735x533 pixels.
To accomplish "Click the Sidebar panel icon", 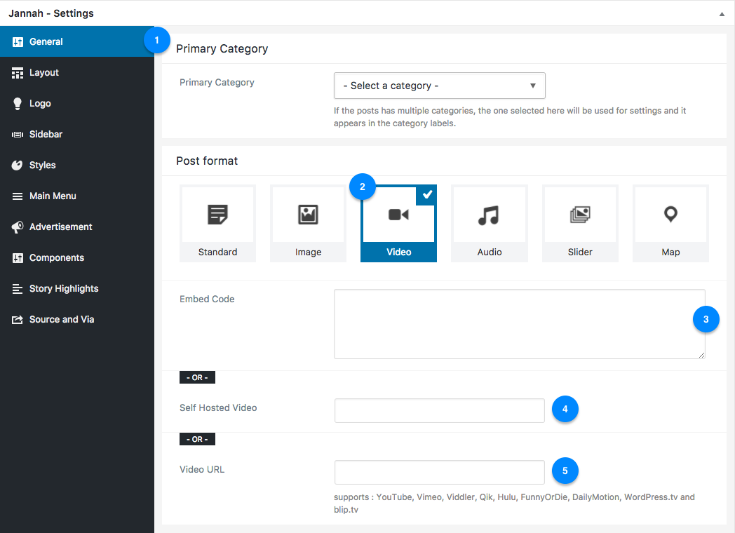I will (18, 135).
